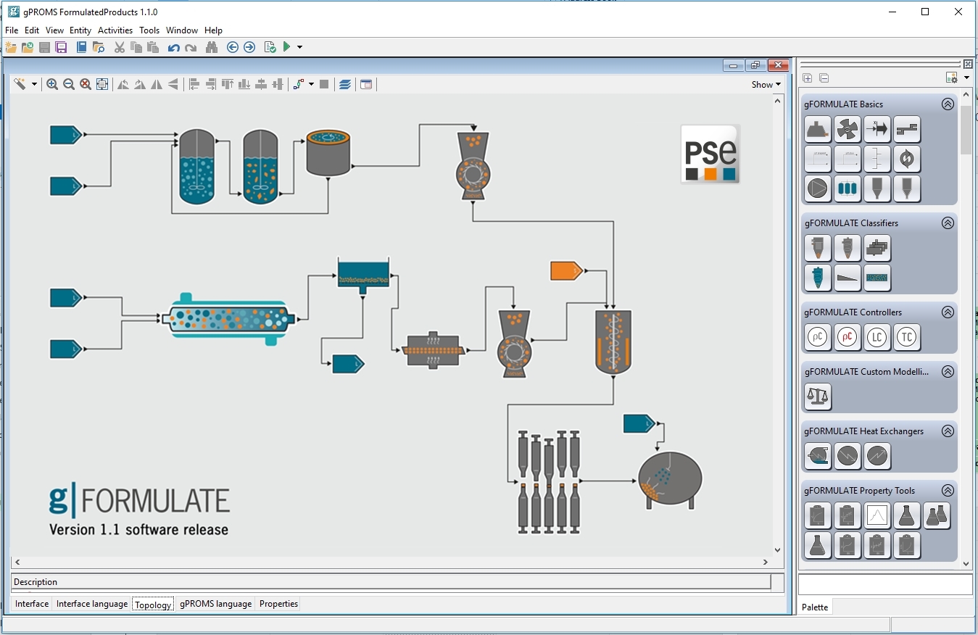The height and width of the screenshot is (635, 978).
Task: Click the Zoom In icon on topology toolbar
Action: pos(52,84)
